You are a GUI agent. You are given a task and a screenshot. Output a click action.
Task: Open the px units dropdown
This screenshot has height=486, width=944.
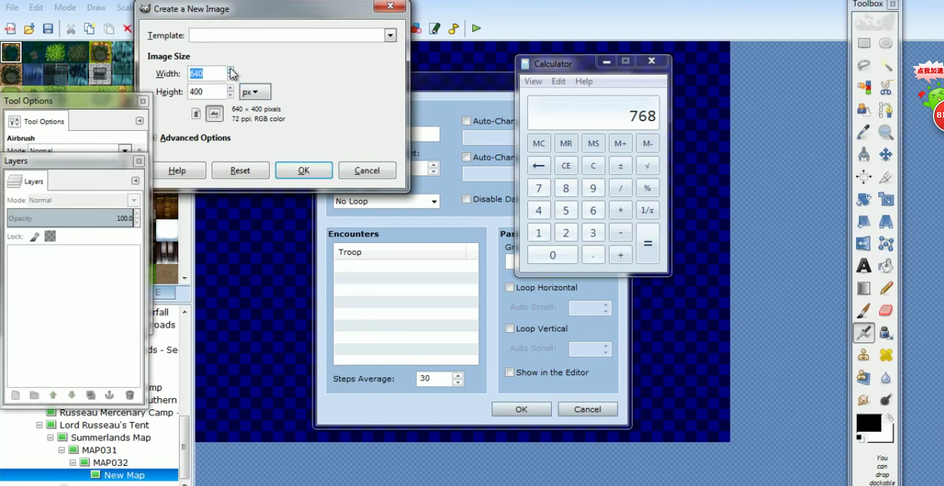(x=255, y=92)
